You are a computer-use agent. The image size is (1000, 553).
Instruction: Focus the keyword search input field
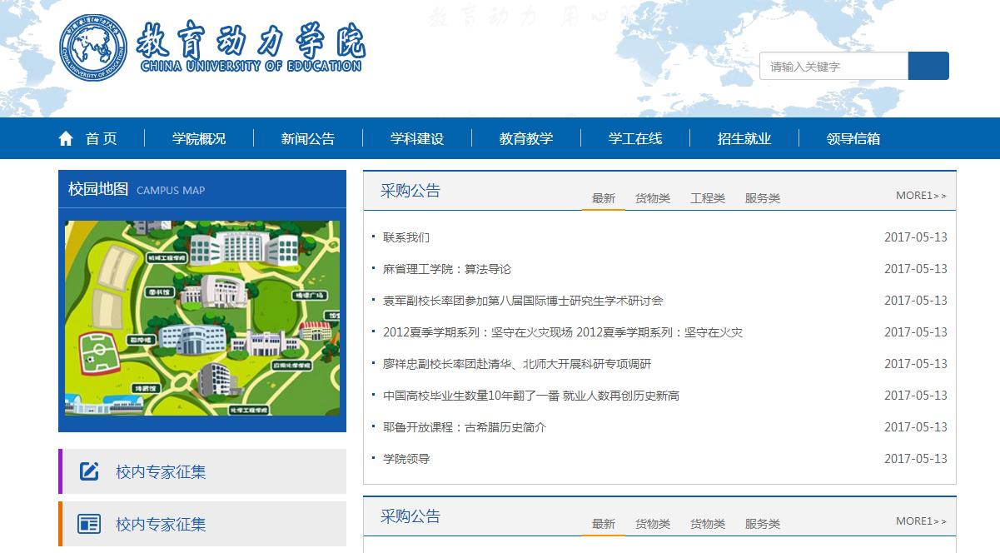[x=833, y=67]
